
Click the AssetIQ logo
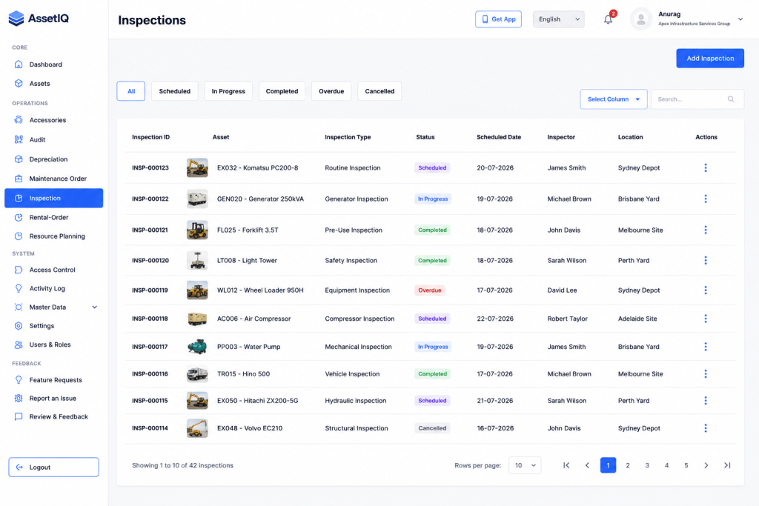click(x=39, y=19)
